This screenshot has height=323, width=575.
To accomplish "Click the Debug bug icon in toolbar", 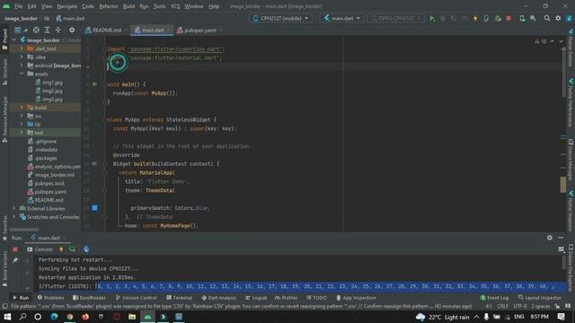I will (x=443, y=18).
